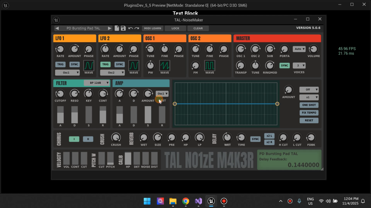Save preset with the floppy disk icon
Viewport: 371px width, 208px height.
click(123, 28)
